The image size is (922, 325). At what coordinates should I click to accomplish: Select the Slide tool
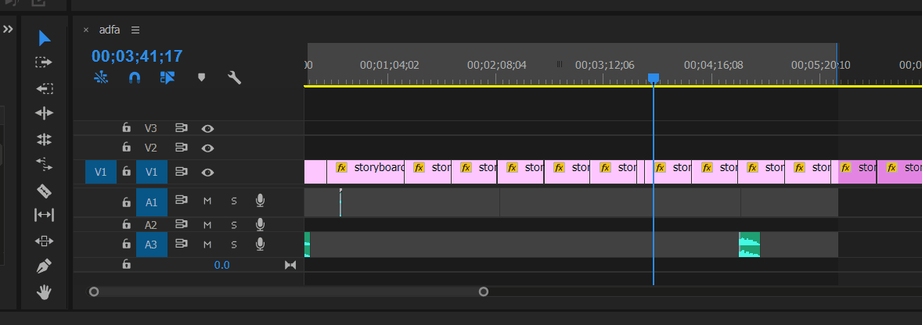coord(44,241)
